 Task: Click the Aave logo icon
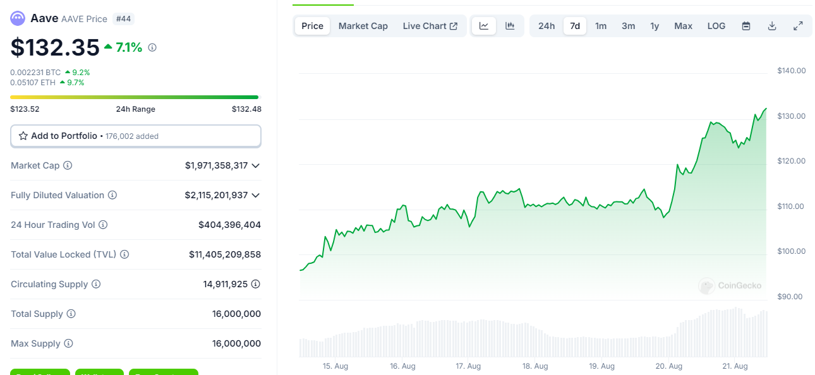(x=18, y=18)
